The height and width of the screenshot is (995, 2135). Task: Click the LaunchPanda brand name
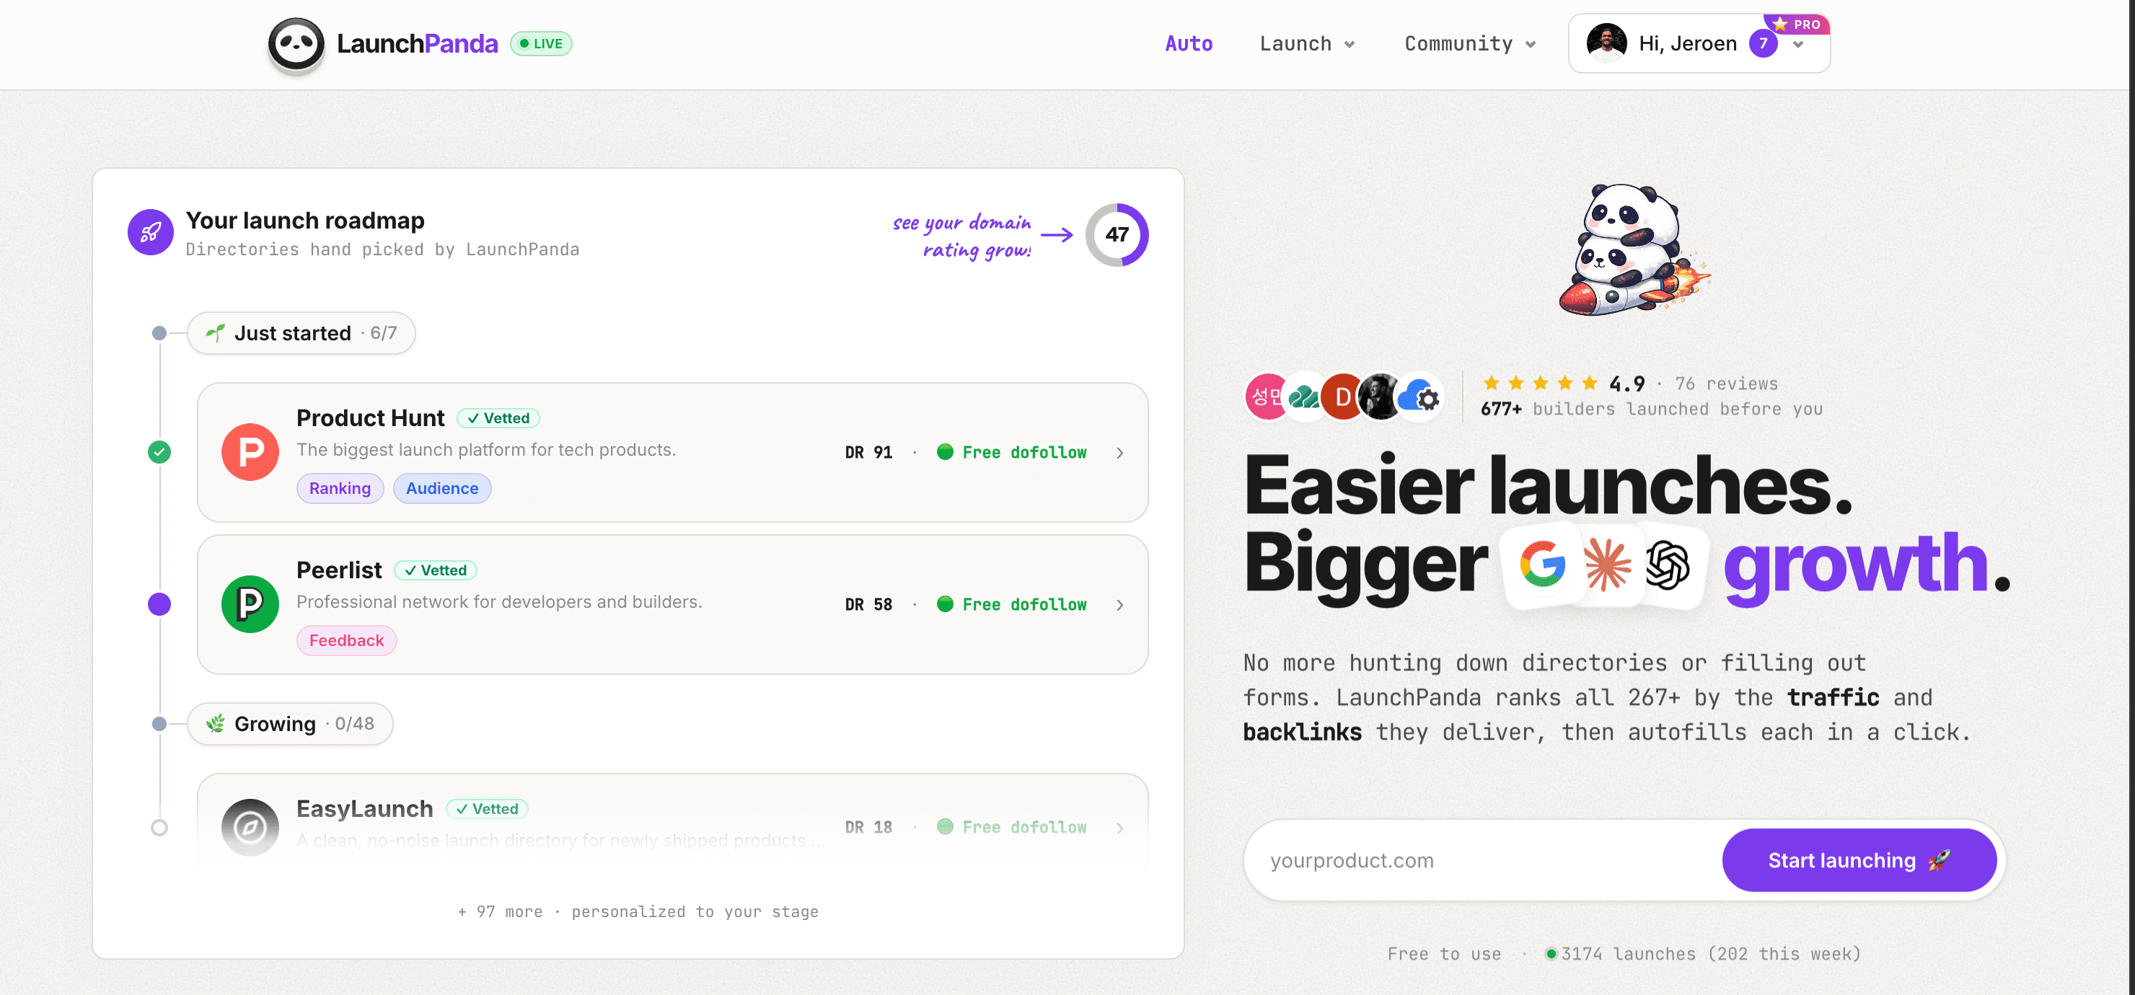coord(417,44)
